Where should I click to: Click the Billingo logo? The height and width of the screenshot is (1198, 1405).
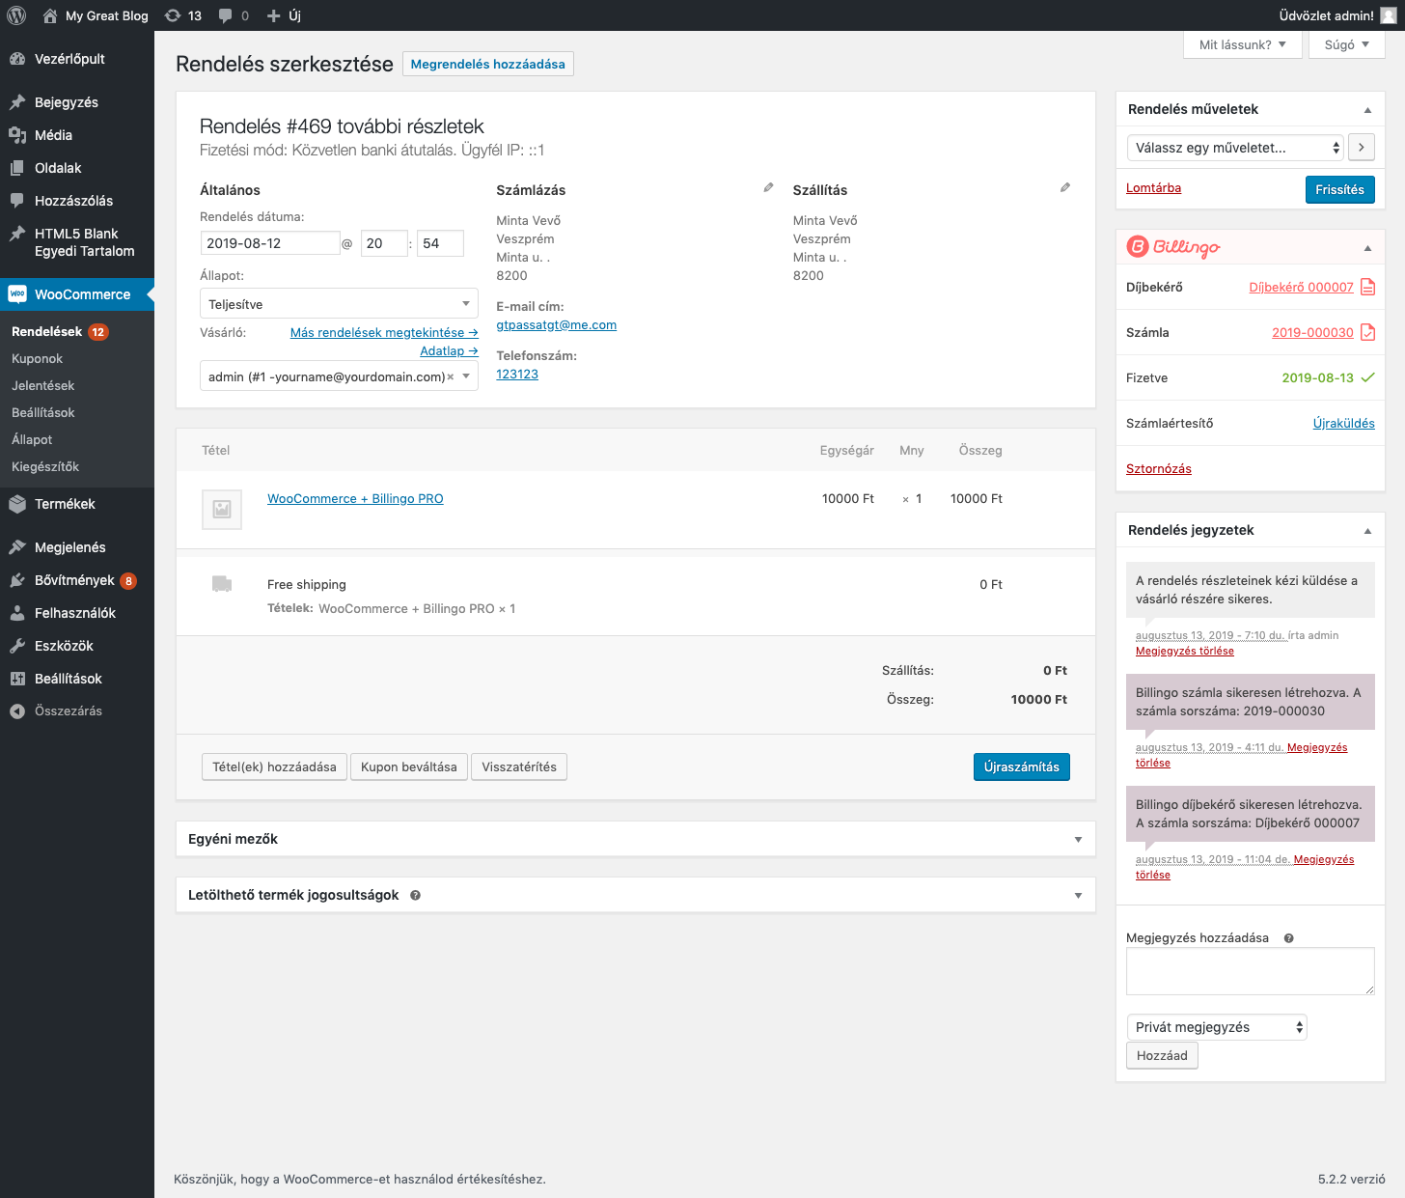pyautogui.click(x=1173, y=247)
